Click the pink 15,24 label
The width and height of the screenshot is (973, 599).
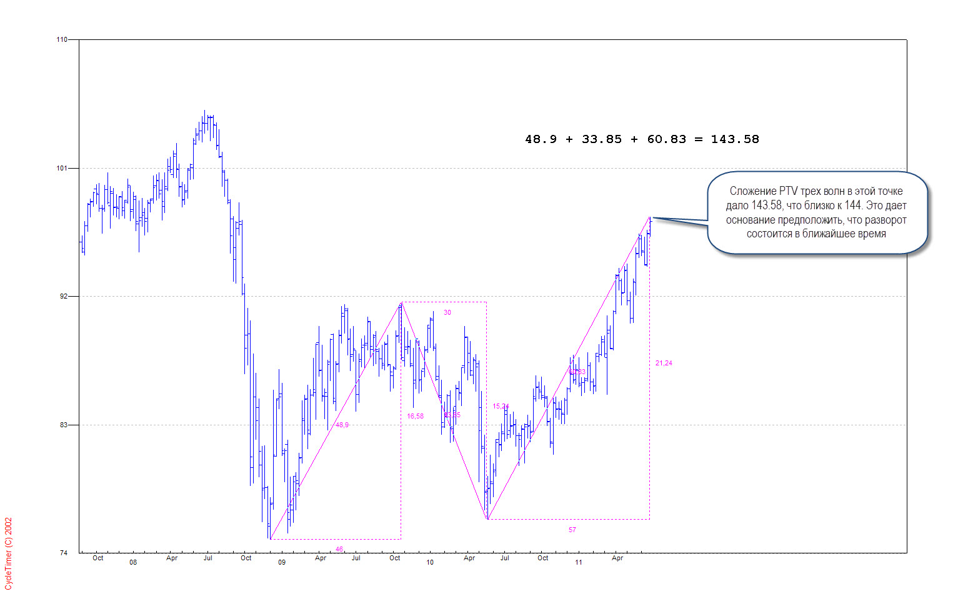501,406
